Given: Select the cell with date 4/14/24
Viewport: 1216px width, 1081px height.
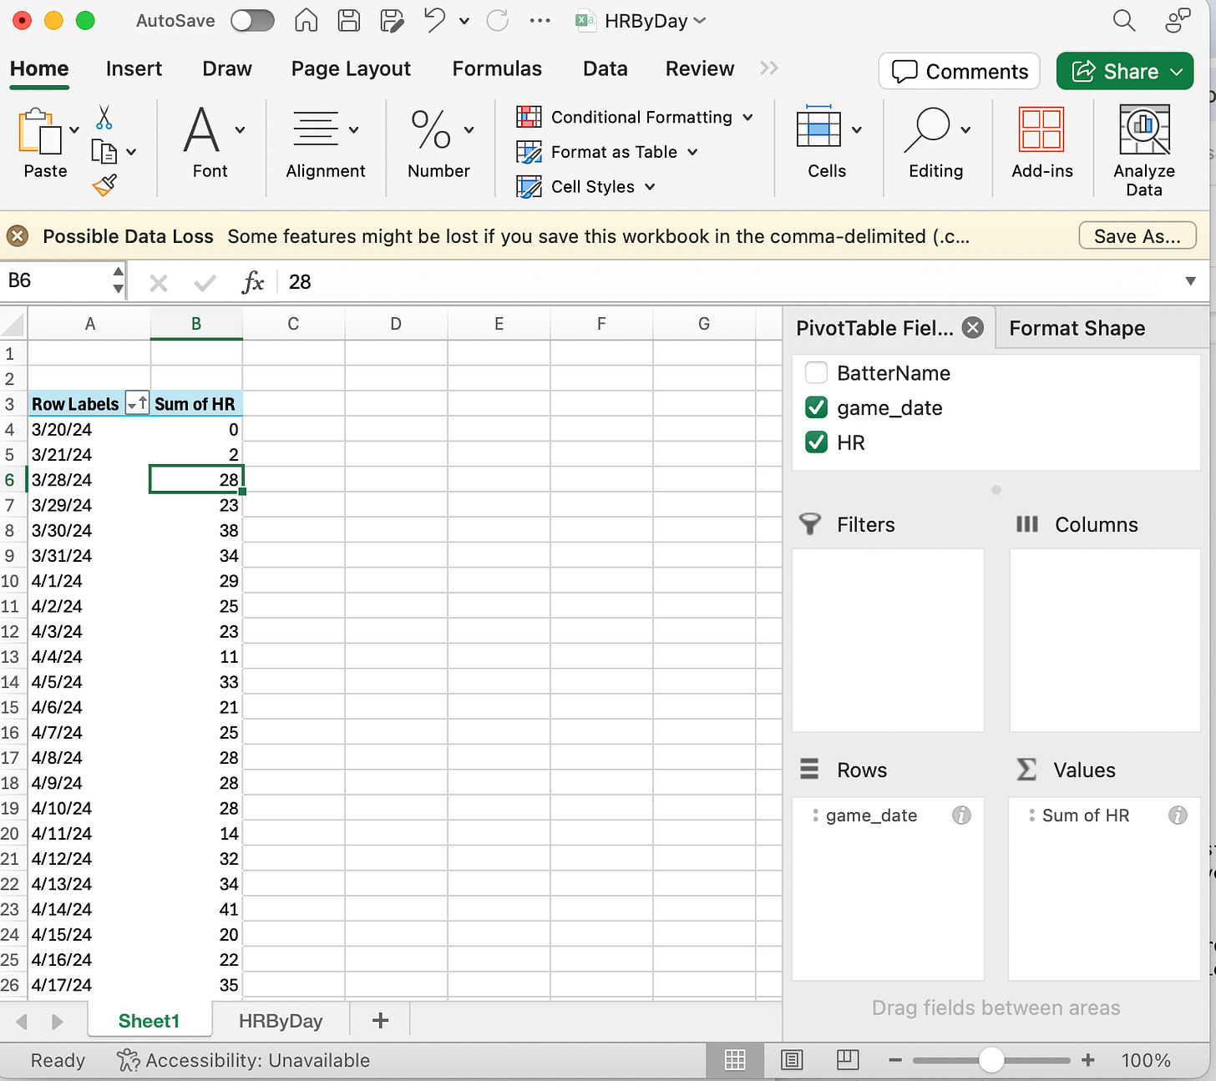Looking at the screenshot, I should click(x=89, y=909).
